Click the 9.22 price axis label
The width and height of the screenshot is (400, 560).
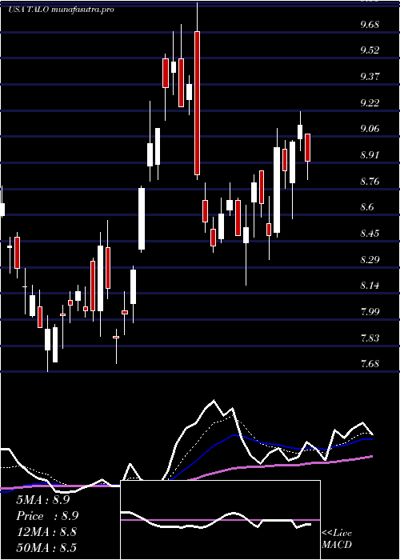370,103
